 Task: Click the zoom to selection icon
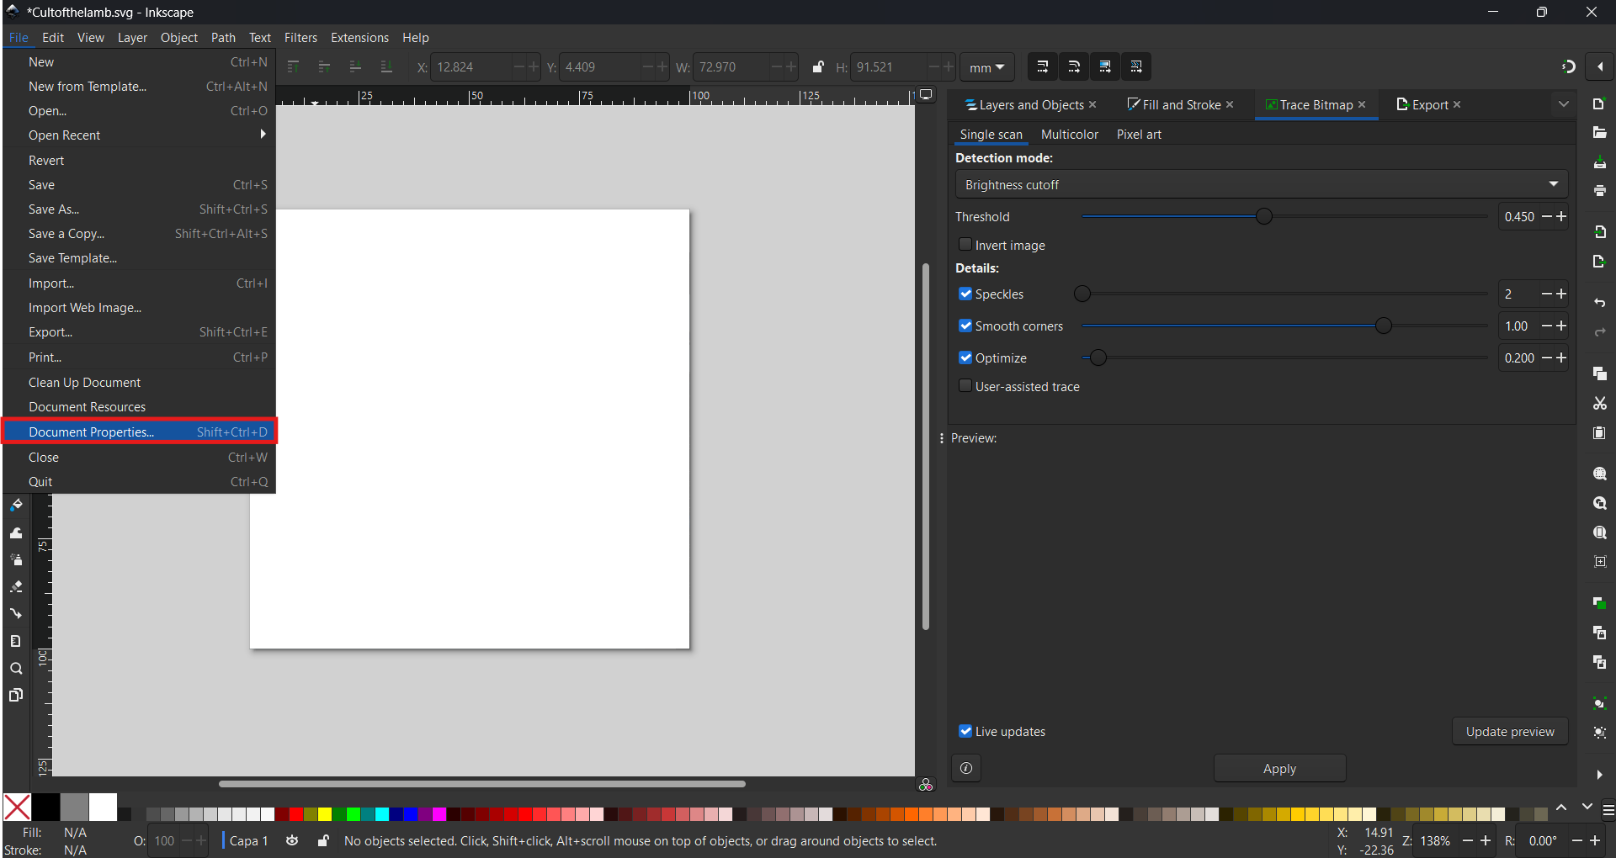(1599, 474)
